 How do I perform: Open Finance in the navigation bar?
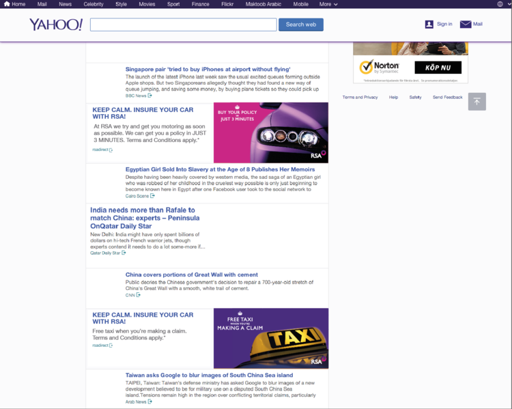click(201, 4)
